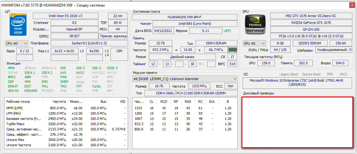Click the HVCI status label

[x=343, y=74]
